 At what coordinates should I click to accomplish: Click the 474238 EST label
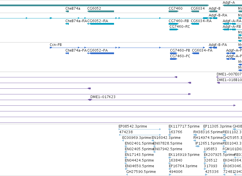[126, 132]
